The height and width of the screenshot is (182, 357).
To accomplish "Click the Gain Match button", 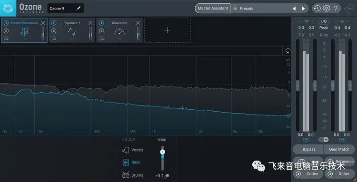I will (339, 149).
